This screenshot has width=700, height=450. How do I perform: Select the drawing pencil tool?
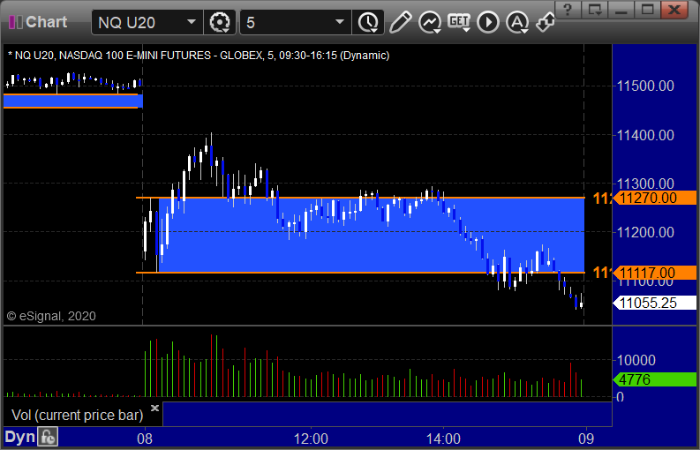point(400,22)
